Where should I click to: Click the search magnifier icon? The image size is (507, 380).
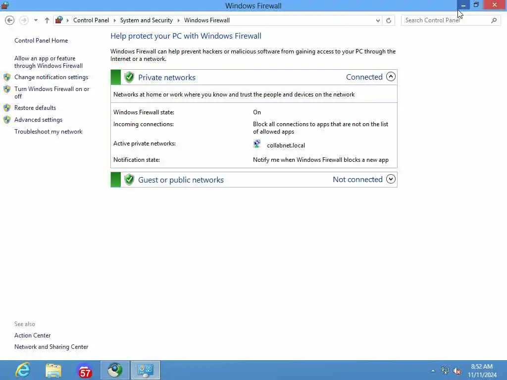coord(494,20)
